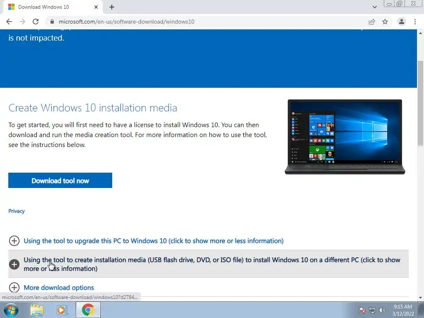This screenshot has height=318, width=424.
Task: Expand the More download options plus icon
Action: pos(14,287)
